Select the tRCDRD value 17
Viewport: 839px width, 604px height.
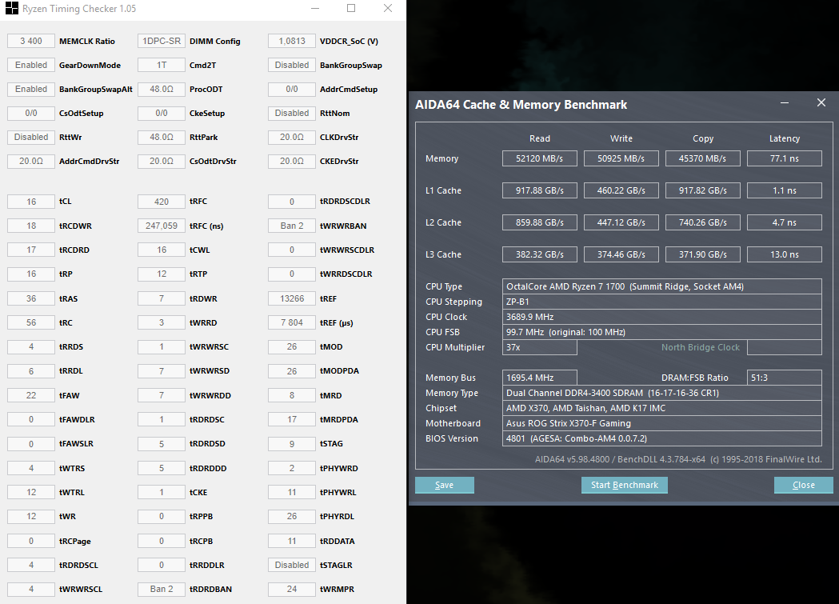tap(31, 250)
